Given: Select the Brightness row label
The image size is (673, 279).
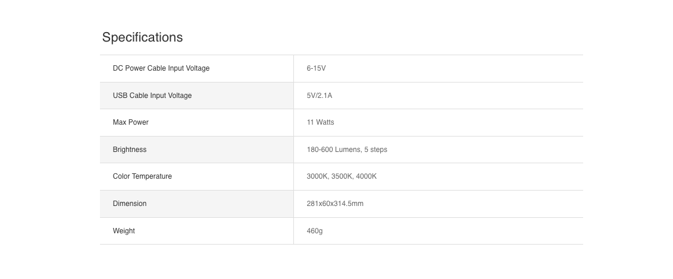Looking at the screenshot, I should tap(130, 150).
